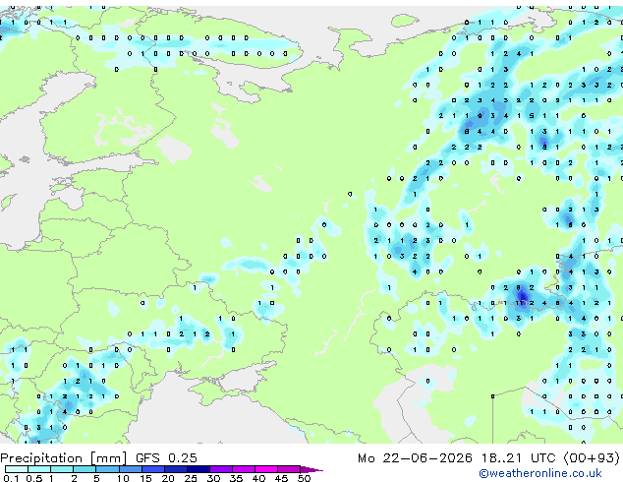Select the 30–35 mm purple legend swatch

pos(221,469)
